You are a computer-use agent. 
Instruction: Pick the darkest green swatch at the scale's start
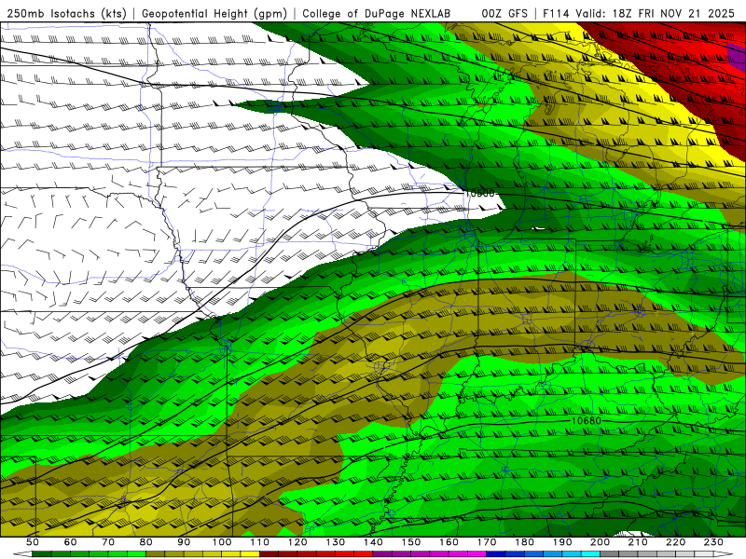point(42,553)
